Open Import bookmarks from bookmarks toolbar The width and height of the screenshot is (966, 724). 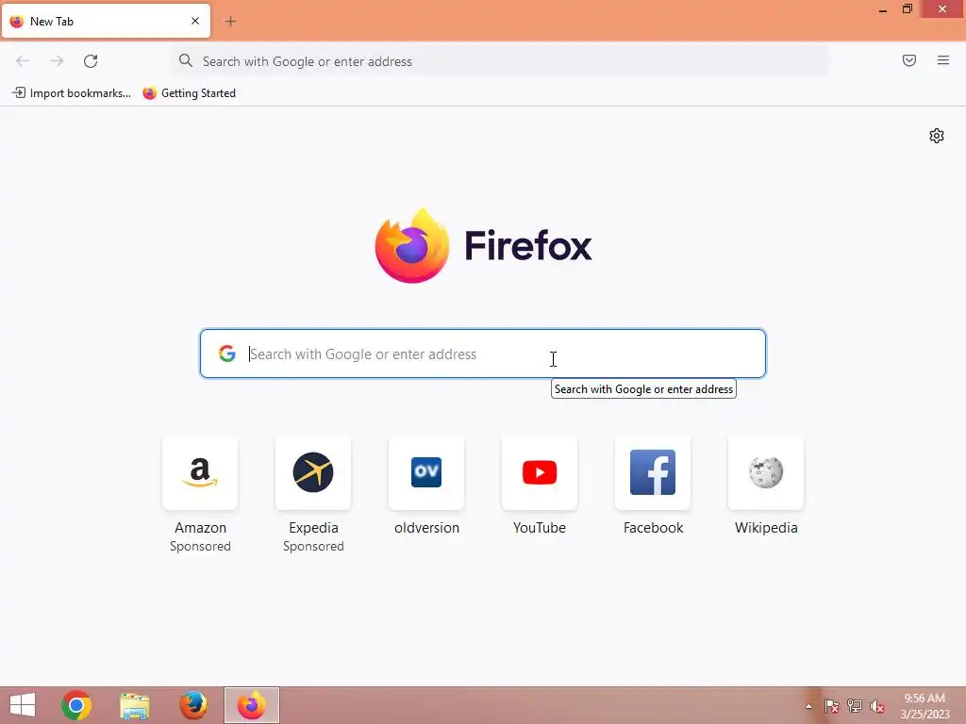72,93
